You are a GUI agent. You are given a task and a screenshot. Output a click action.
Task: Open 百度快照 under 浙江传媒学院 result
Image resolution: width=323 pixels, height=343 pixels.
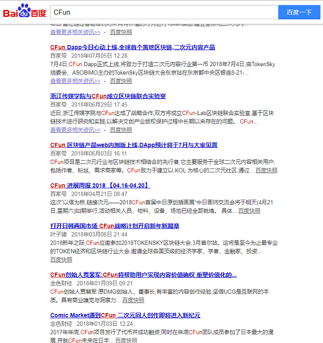coord(121,130)
